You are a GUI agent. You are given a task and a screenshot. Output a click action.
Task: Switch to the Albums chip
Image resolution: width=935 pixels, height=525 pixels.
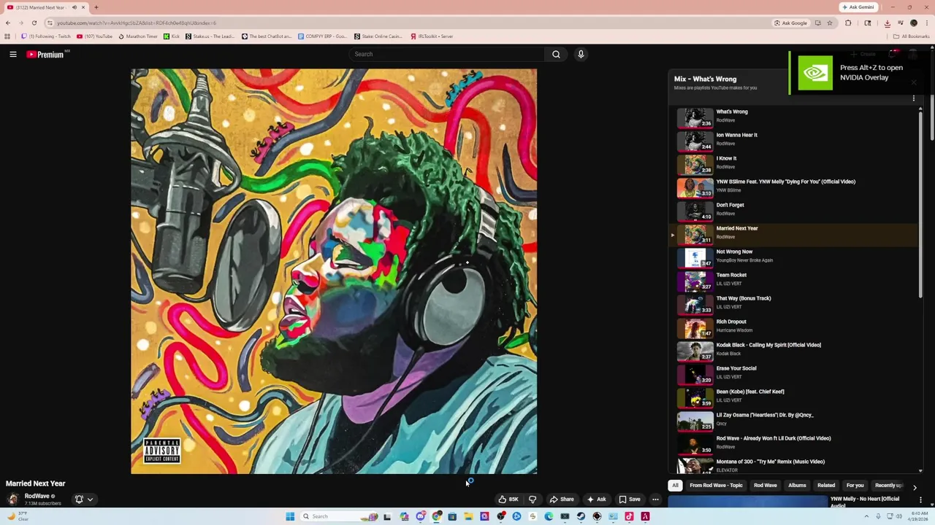pyautogui.click(x=797, y=486)
